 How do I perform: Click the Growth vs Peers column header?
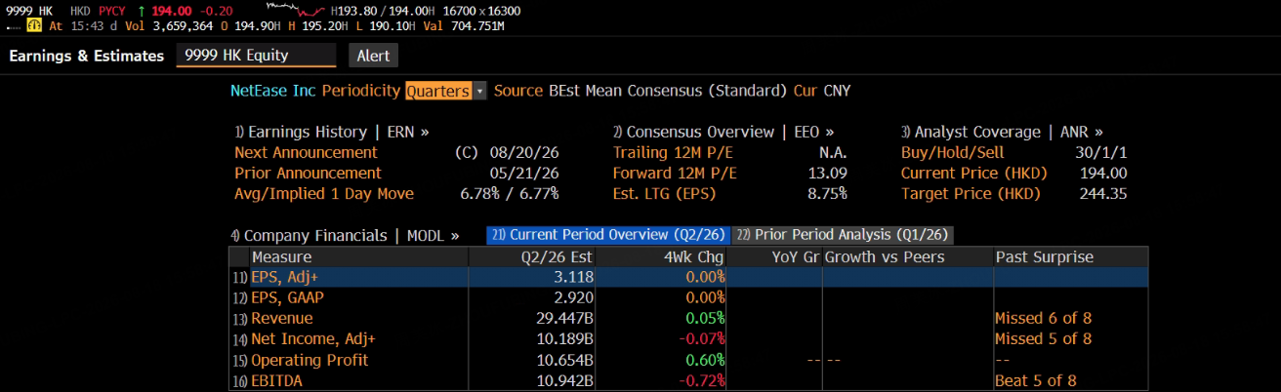(x=906, y=256)
